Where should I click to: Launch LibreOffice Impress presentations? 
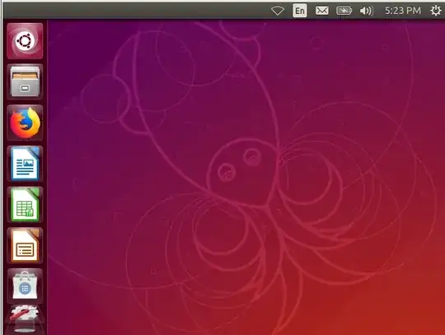(25, 245)
